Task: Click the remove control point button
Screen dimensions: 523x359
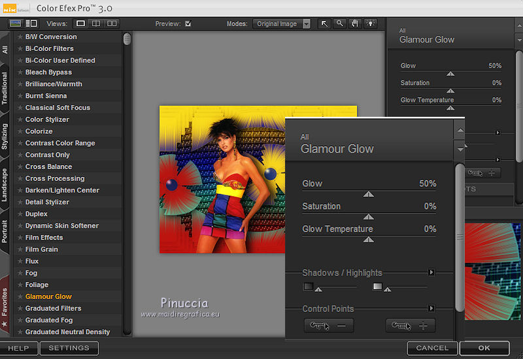Action: (x=328, y=326)
